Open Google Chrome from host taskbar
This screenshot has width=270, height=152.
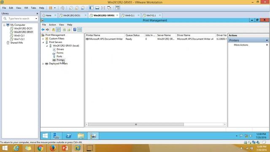tap(40, 148)
